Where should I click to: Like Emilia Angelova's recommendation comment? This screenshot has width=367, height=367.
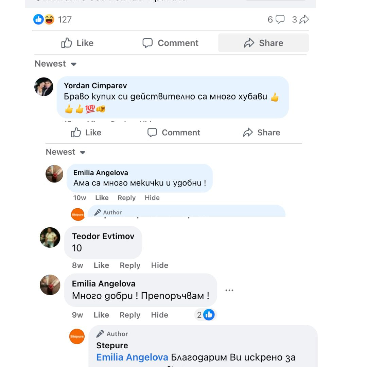[101, 315]
